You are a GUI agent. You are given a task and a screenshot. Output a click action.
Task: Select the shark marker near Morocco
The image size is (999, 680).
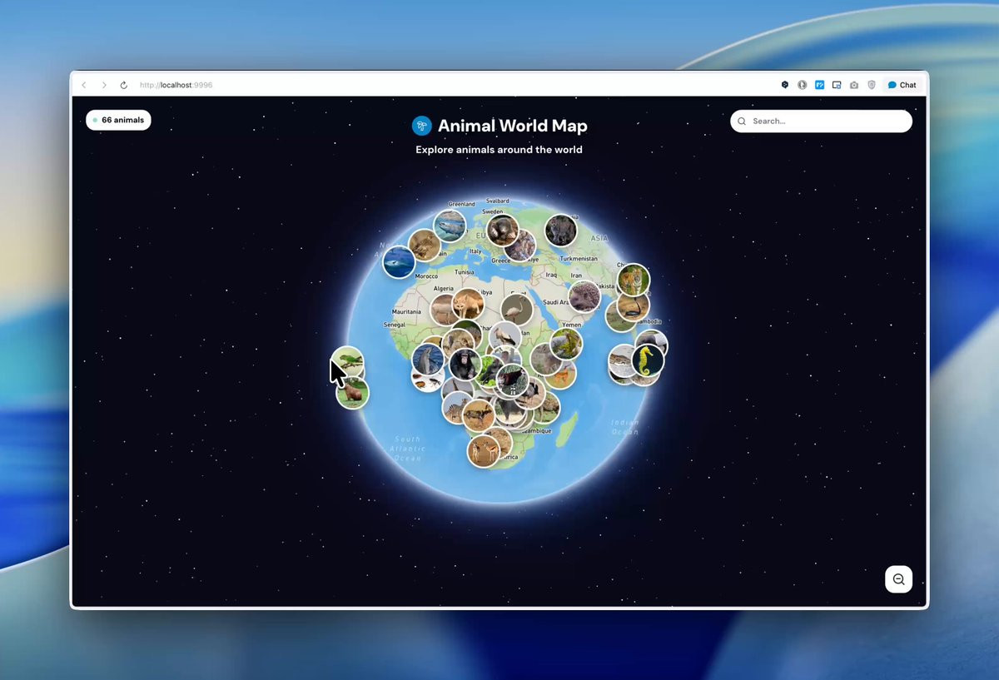click(399, 261)
